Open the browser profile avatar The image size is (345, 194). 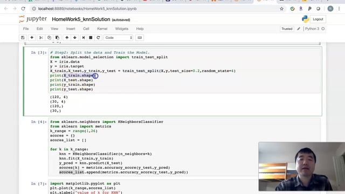pyautogui.click(x=330, y=9)
